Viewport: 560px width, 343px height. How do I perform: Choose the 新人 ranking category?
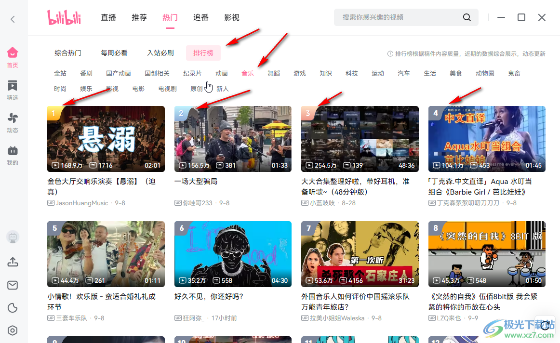223,89
